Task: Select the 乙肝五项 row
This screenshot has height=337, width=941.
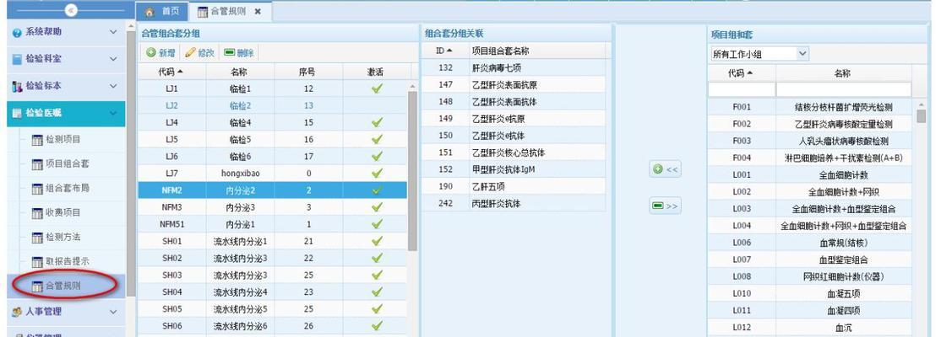Action: coord(514,187)
